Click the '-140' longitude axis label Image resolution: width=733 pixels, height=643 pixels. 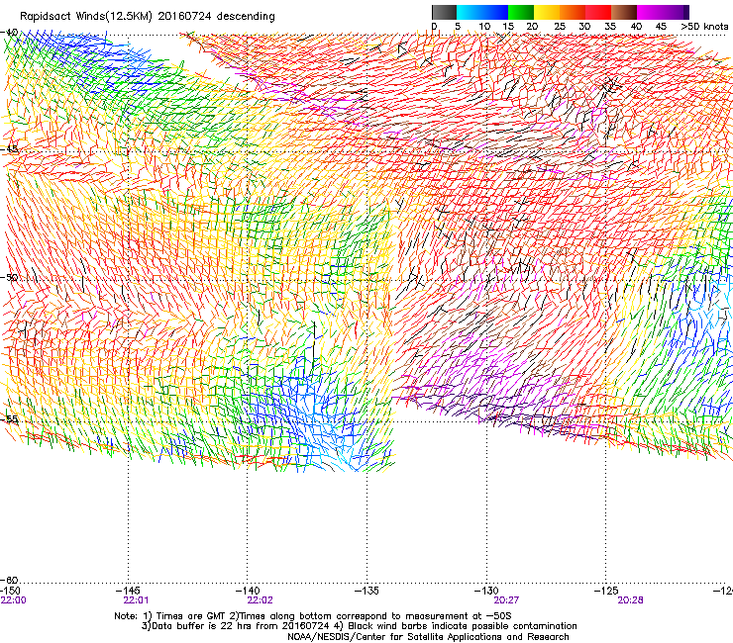click(248, 591)
